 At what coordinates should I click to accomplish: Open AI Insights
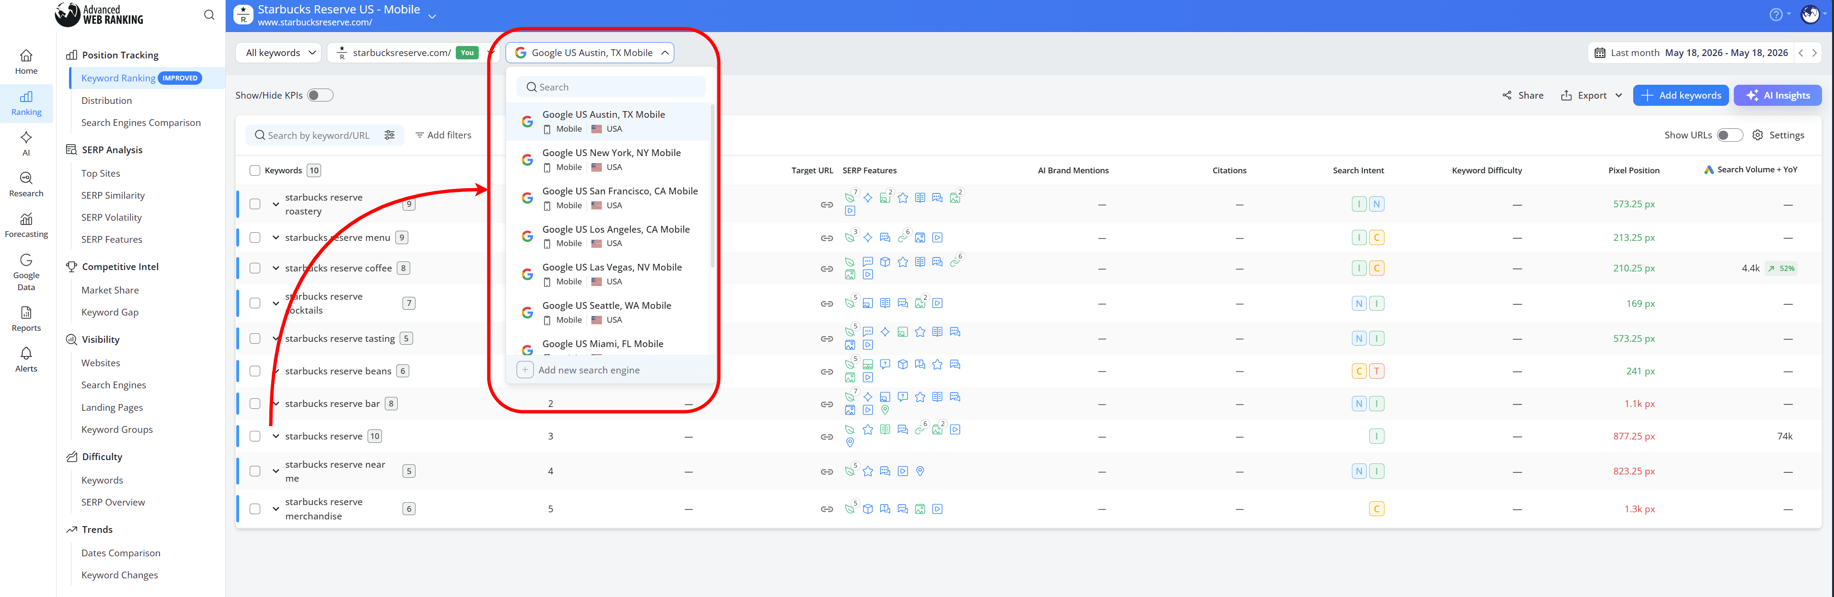pyautogui.click(x=1777, y=95)
